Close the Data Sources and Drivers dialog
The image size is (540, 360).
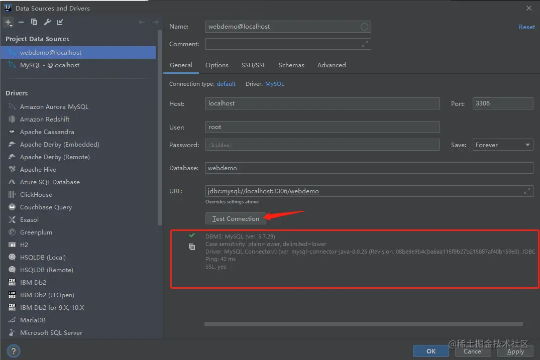pyautogui.click(x=529, y=8)
